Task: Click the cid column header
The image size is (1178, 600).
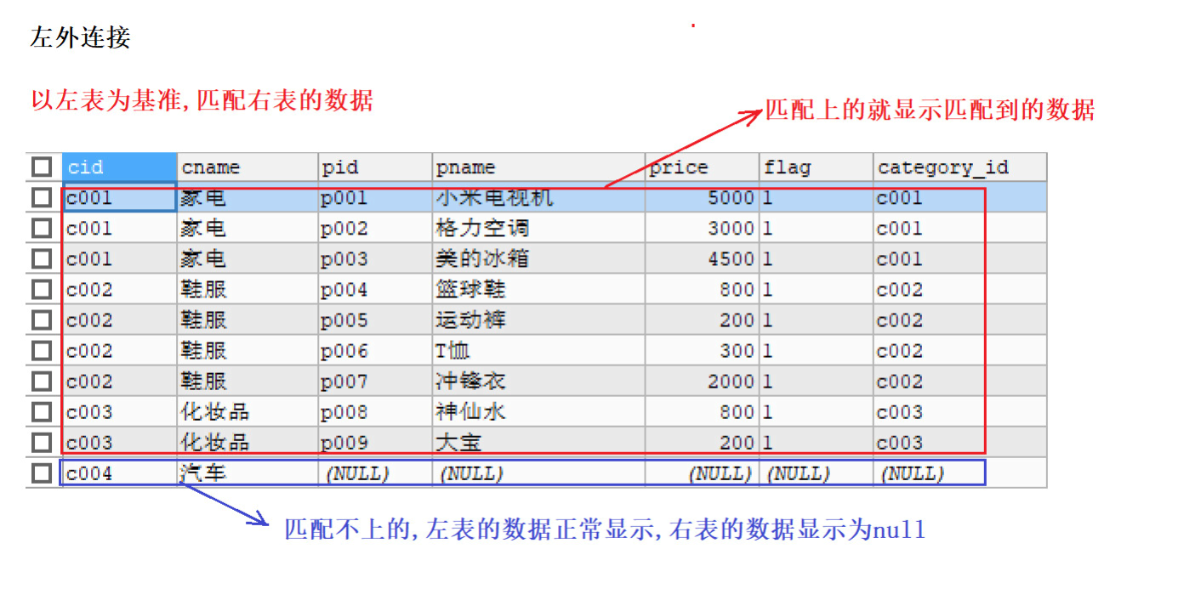Action: point(120,167)
